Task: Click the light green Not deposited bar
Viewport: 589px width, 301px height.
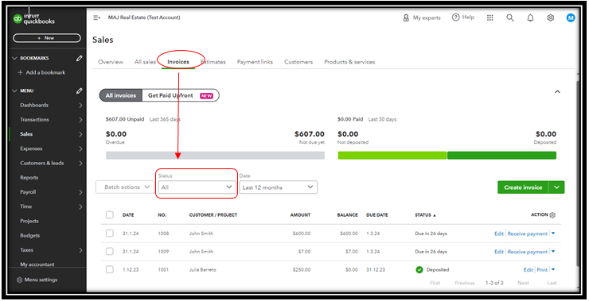Action: click(392, 156)
